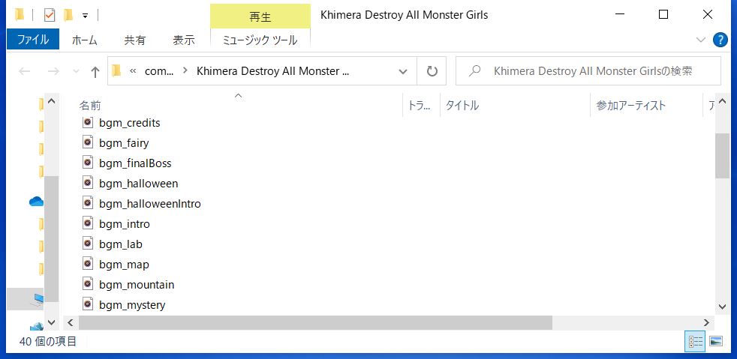The height and width of the screenshot is (359, 737).
Task: Select the file named bgm_finalBoss
Action: tap(135, 163)
